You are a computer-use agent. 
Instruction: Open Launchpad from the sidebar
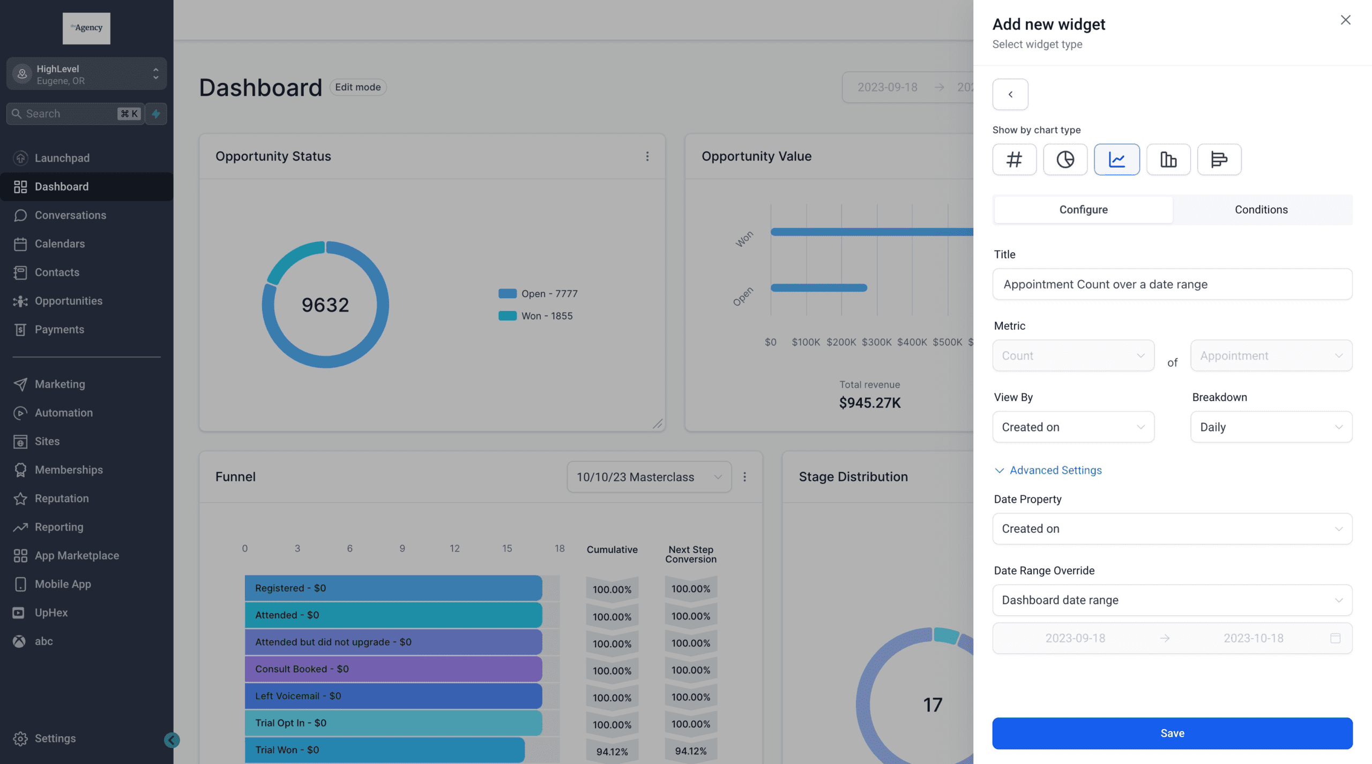(86, 158)
